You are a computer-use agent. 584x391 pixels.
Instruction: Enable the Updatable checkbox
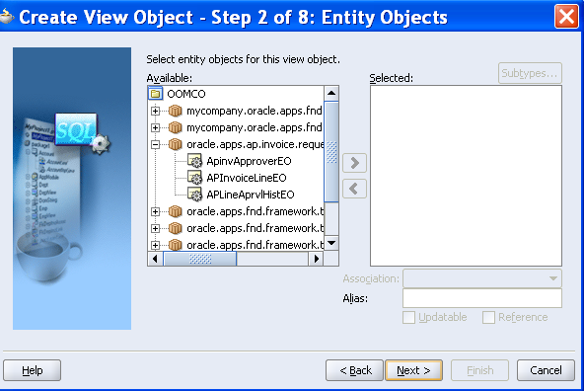(x=408, y=318)
